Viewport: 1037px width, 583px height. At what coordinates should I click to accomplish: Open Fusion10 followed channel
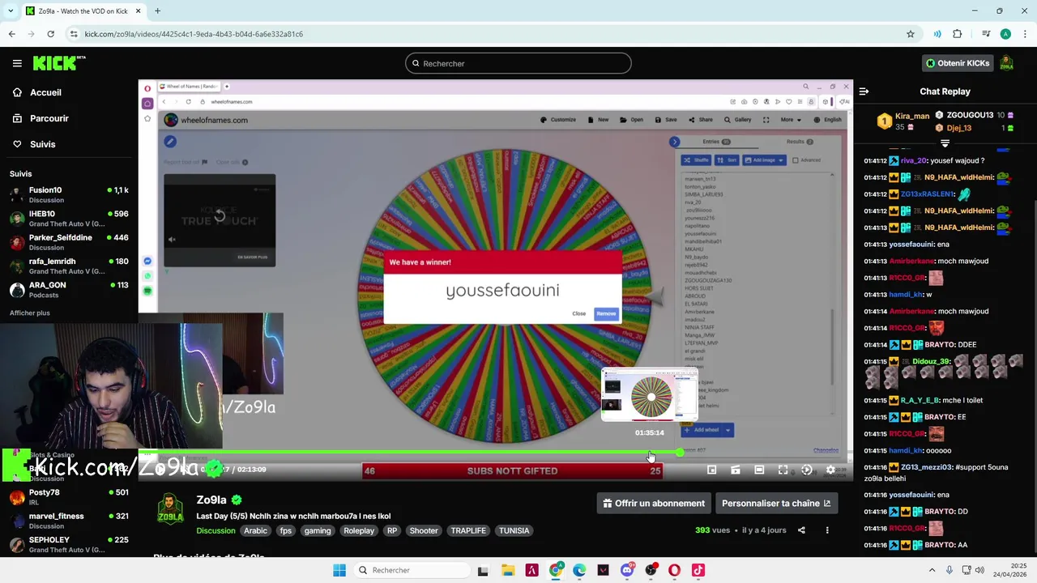click(x=69, y=194)
